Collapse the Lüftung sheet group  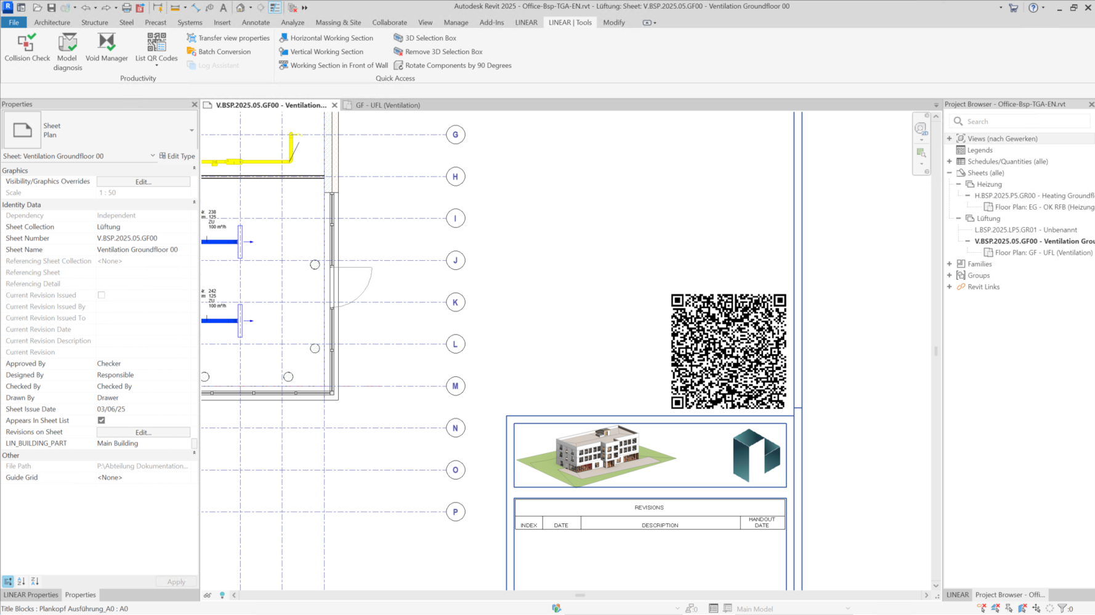click(x=959, y=218)
